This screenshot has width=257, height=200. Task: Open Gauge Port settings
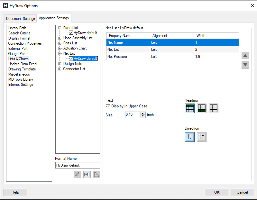17,54
